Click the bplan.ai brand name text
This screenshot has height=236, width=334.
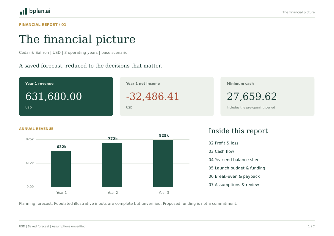pos(40,11)
